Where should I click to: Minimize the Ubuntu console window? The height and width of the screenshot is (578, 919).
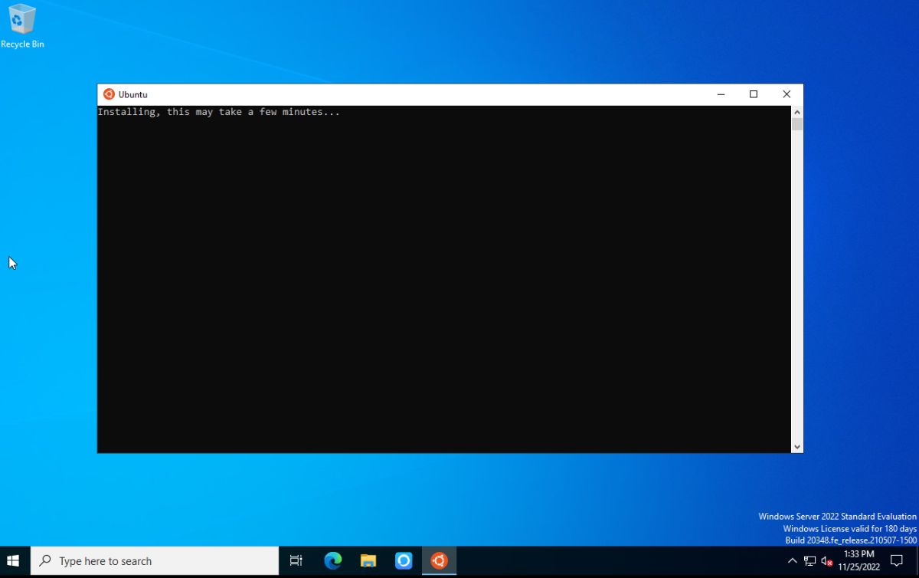(721, 94)
